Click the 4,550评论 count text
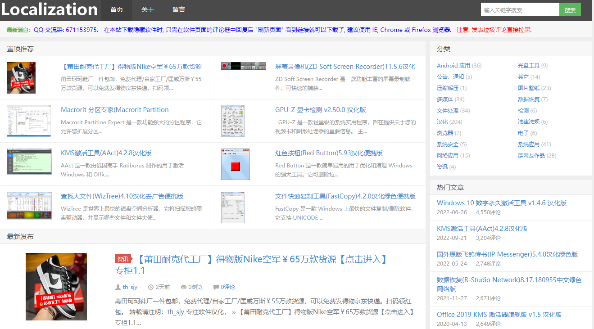 488,212
